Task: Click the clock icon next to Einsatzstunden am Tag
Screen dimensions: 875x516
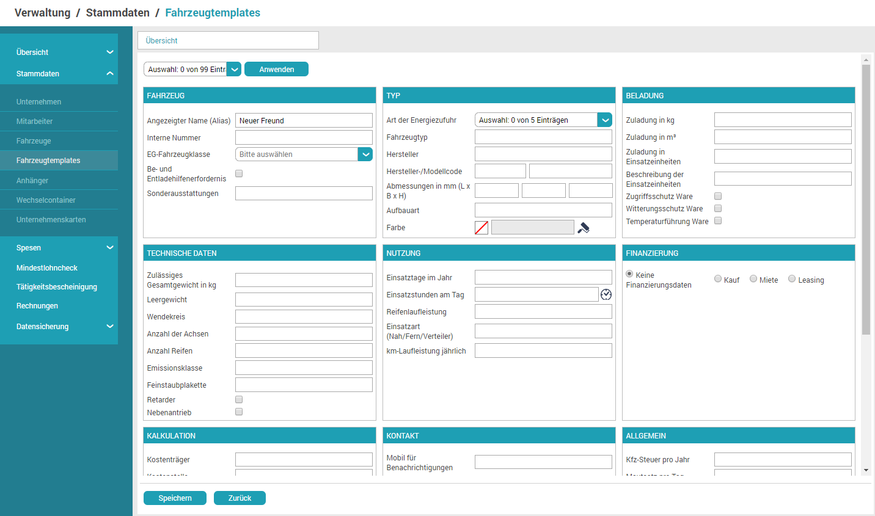Action: coord(606,294)
